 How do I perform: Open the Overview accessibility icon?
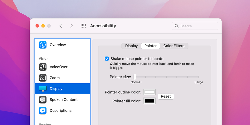pyautogui.click(x=43, y=45)
